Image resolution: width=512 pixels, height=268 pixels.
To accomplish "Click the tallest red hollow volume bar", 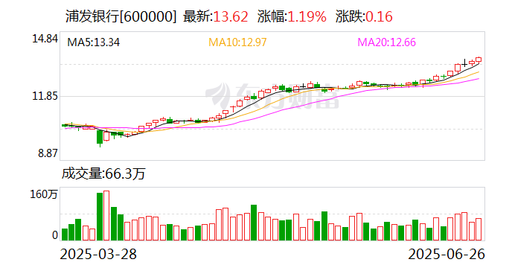I will click(106, 215).
